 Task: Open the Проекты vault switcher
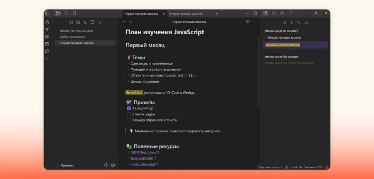[66, 165]
